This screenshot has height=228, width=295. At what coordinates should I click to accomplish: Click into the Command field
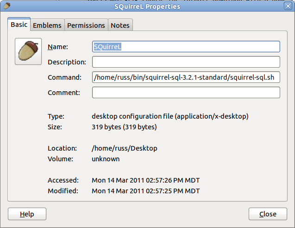(x=186, y=77)
